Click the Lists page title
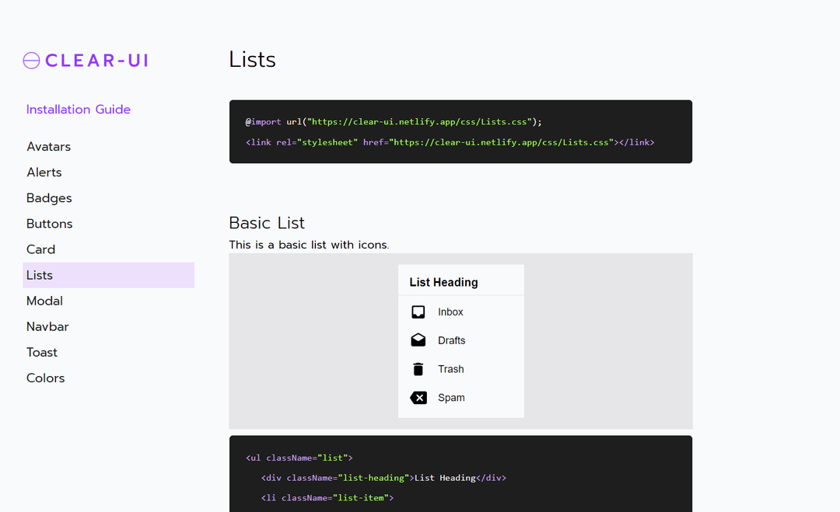 click(252, 59)
